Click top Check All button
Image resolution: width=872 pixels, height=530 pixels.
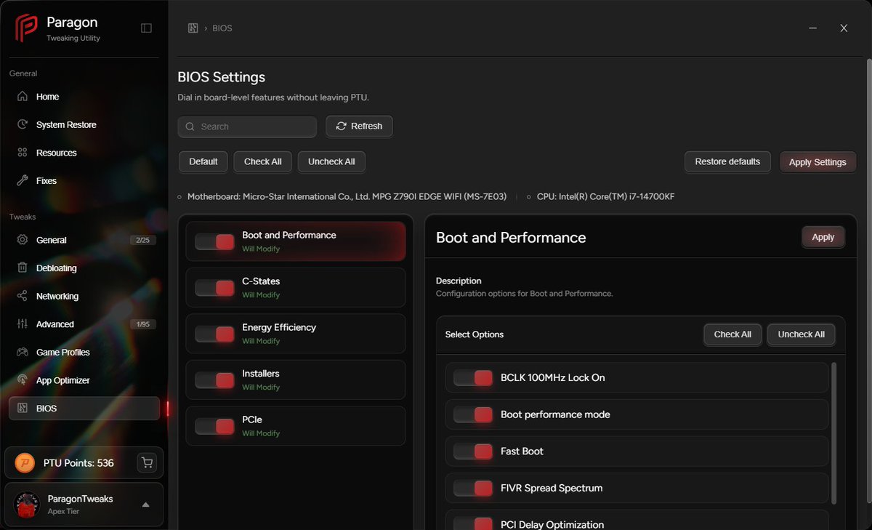(x=263, y=161)
